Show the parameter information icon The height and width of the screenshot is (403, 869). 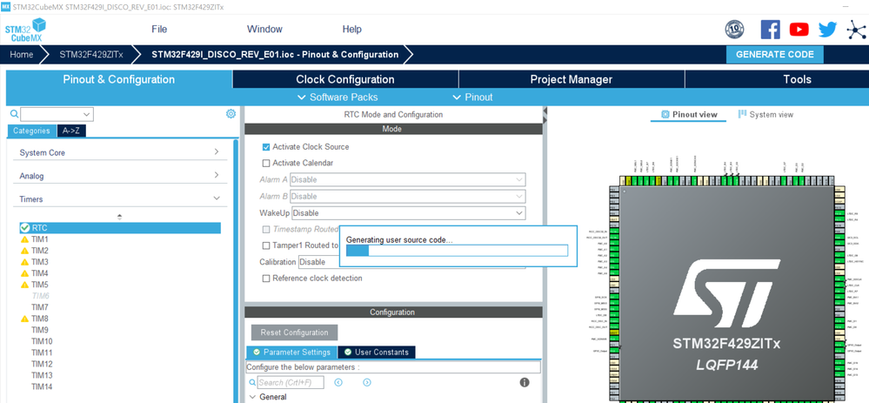(525, 382)
